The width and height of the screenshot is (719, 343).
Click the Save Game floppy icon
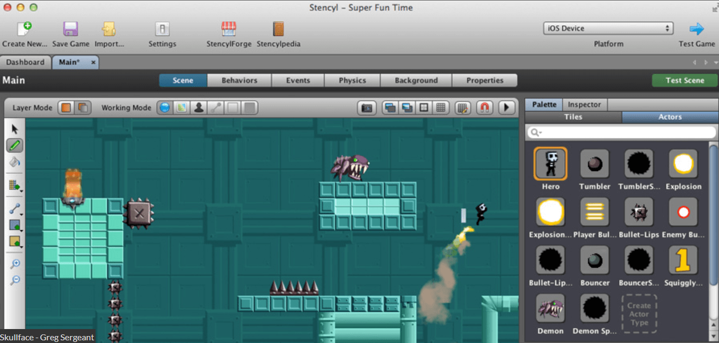71,29
